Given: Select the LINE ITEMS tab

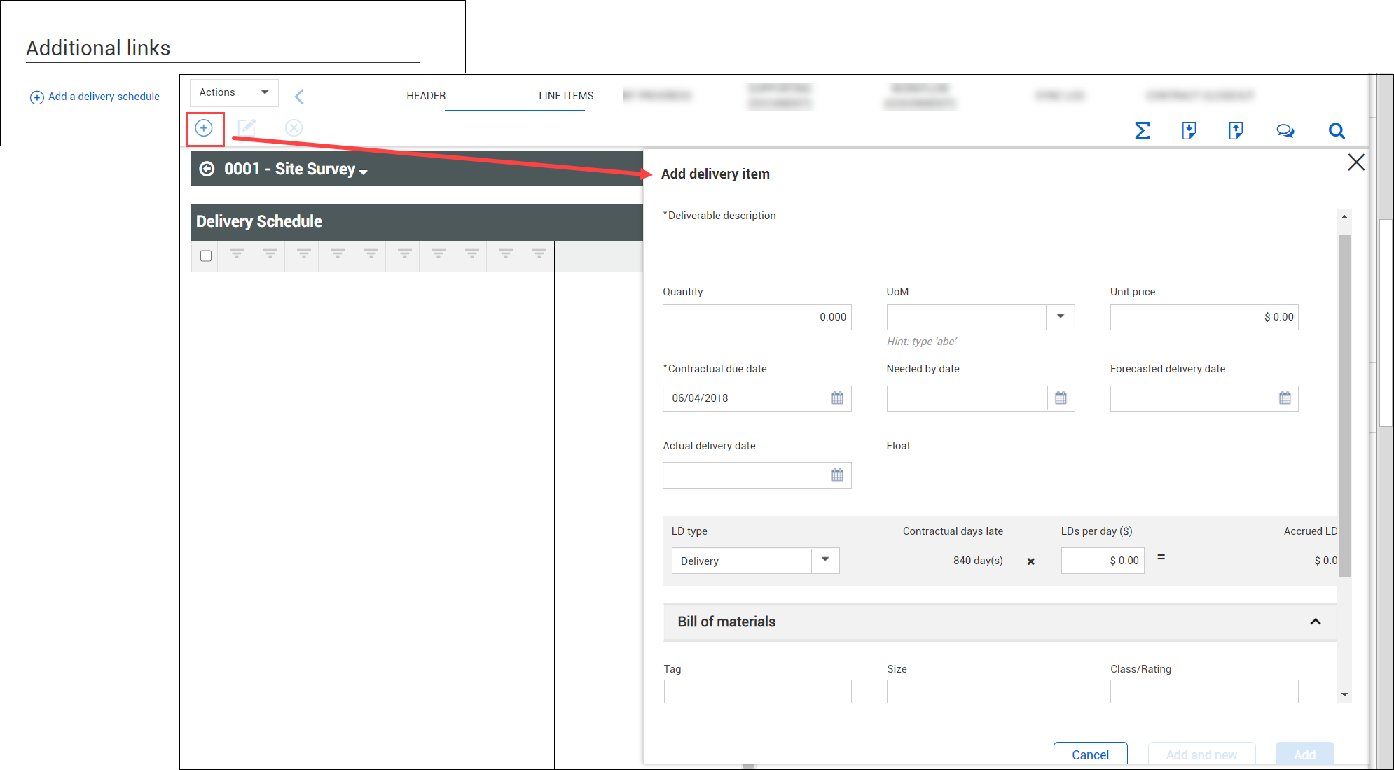Looking at the screenshot, I should [566, 96].
